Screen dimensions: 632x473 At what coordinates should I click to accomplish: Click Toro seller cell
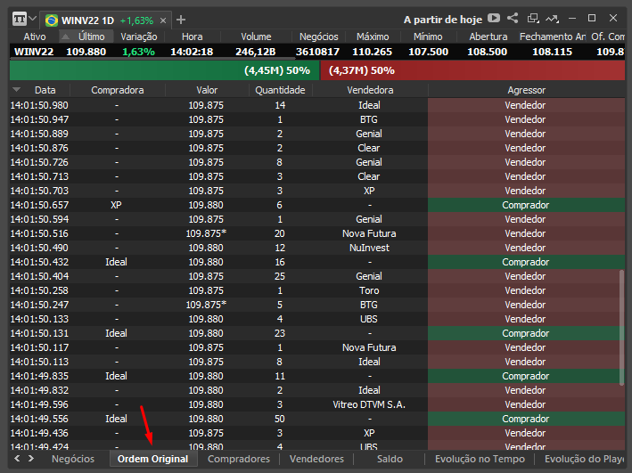(x=369, y=290)
